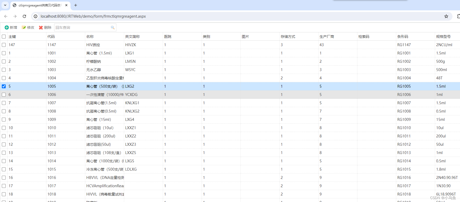The image size is (460, 202).
Task: Click the LXXZ3 abbreviation cell
Action: [143, 144]
